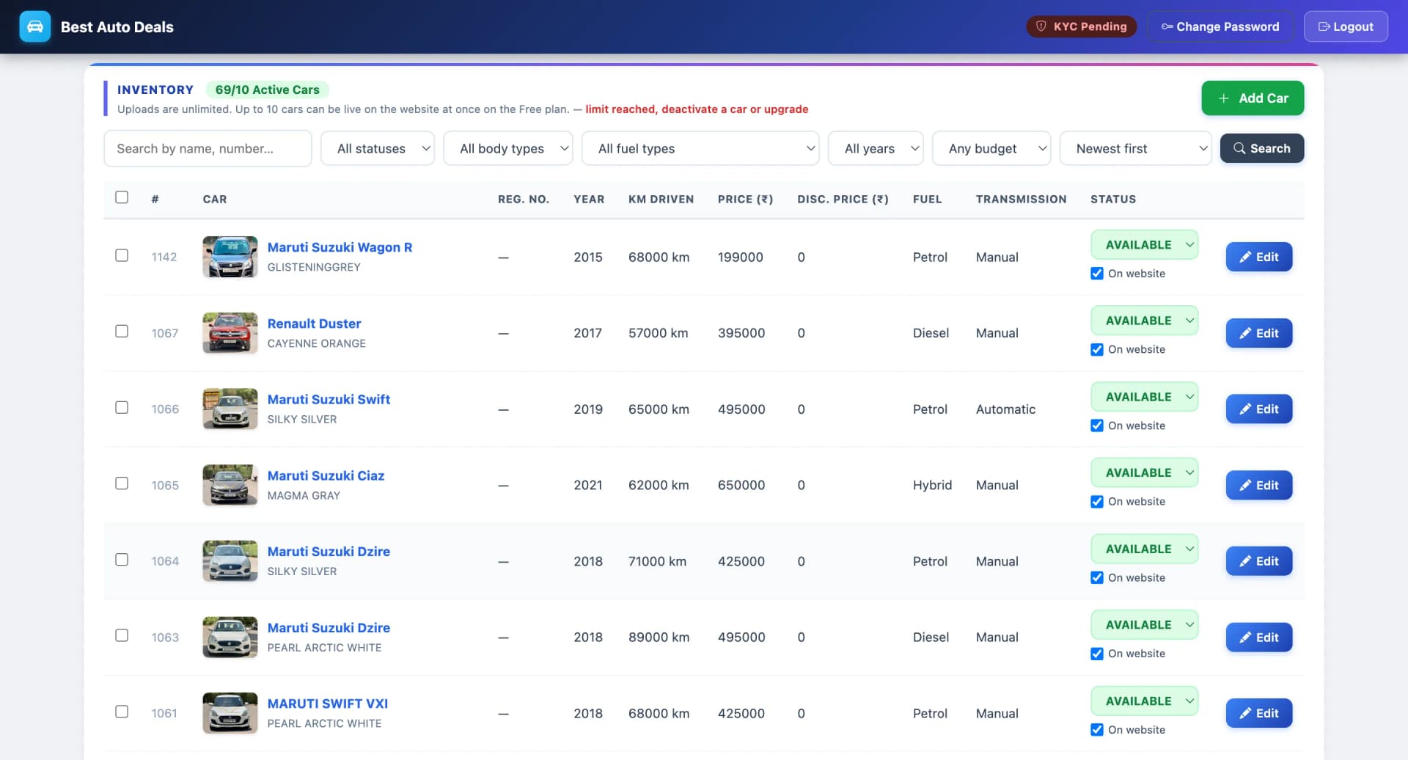
Task: Open the Newest first sort dropdown
Action: click(x=1136, y=148)
